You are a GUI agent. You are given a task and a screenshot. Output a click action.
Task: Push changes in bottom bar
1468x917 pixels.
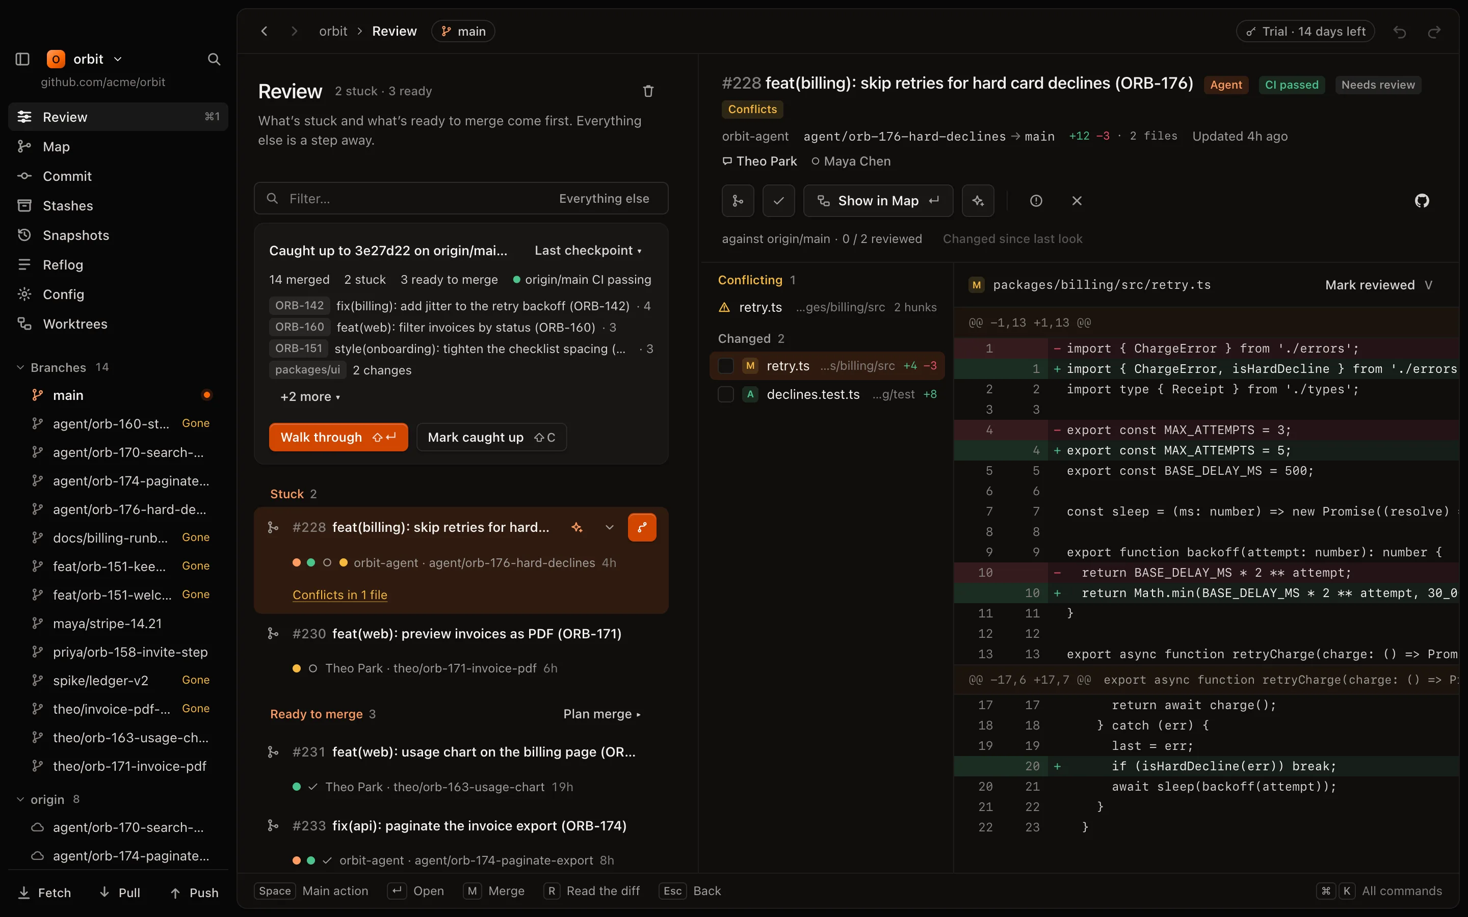pyautogui.click(x=194, y=893)
